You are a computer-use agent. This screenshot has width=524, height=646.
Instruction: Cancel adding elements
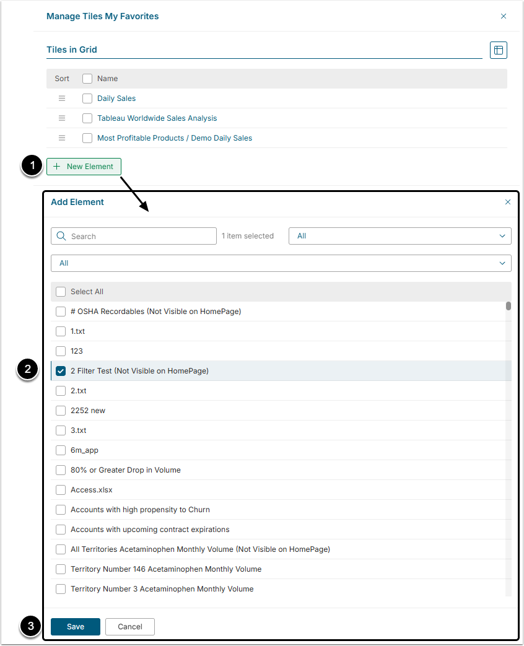point(129,627)
